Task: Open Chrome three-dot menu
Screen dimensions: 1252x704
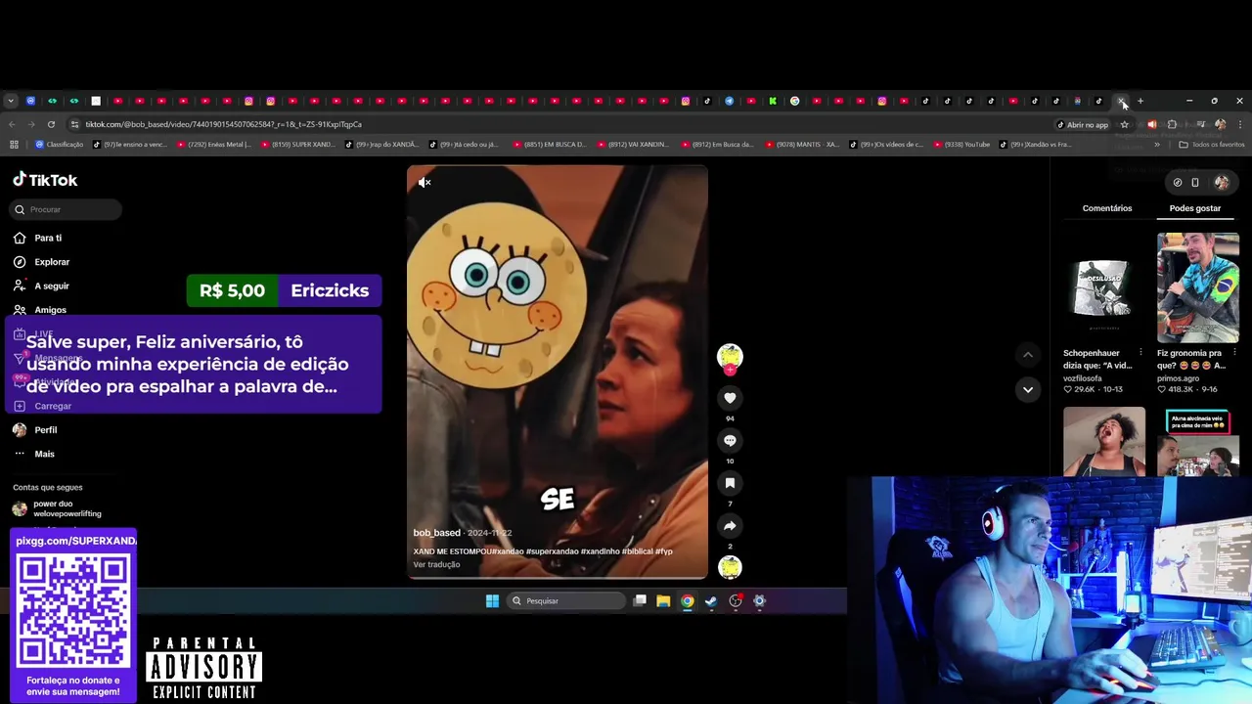Action: point(1240,124)
